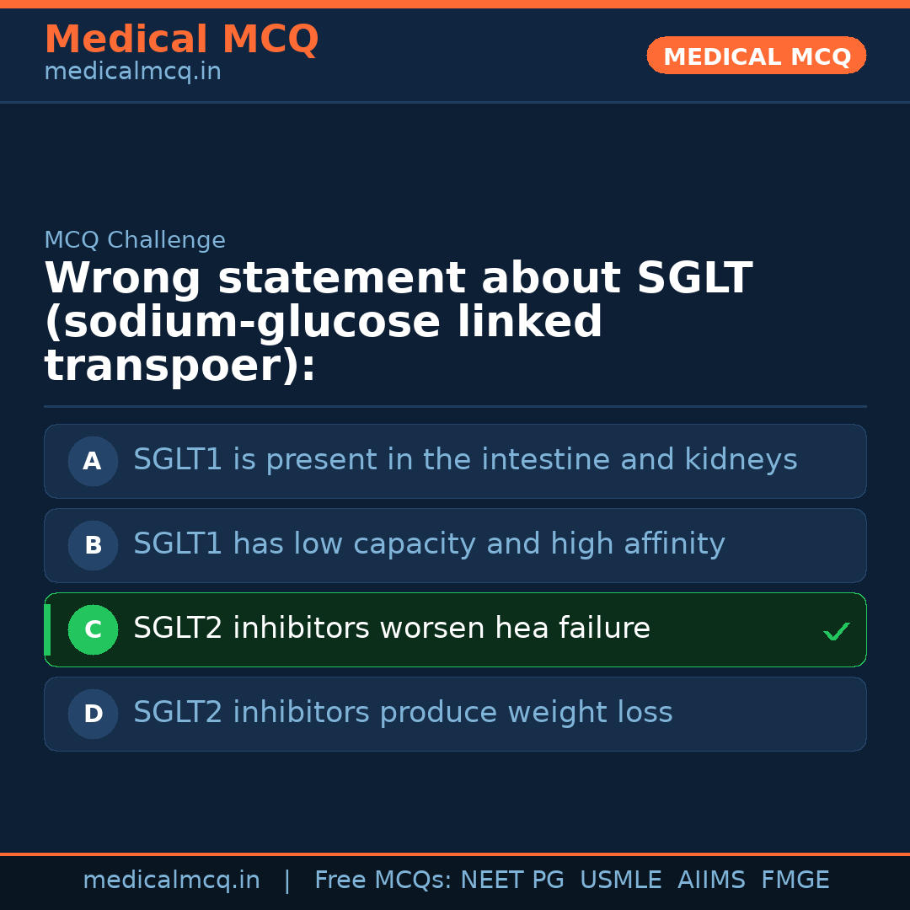This screenshot has height=910, width=910.
Task: Open the Medical MCQ title logo
Action: click(x=181, y=40)
